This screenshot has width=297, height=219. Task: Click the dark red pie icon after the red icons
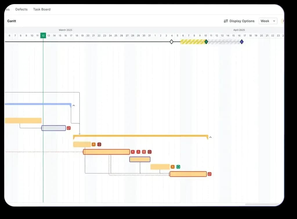click(x=150, y=152)
